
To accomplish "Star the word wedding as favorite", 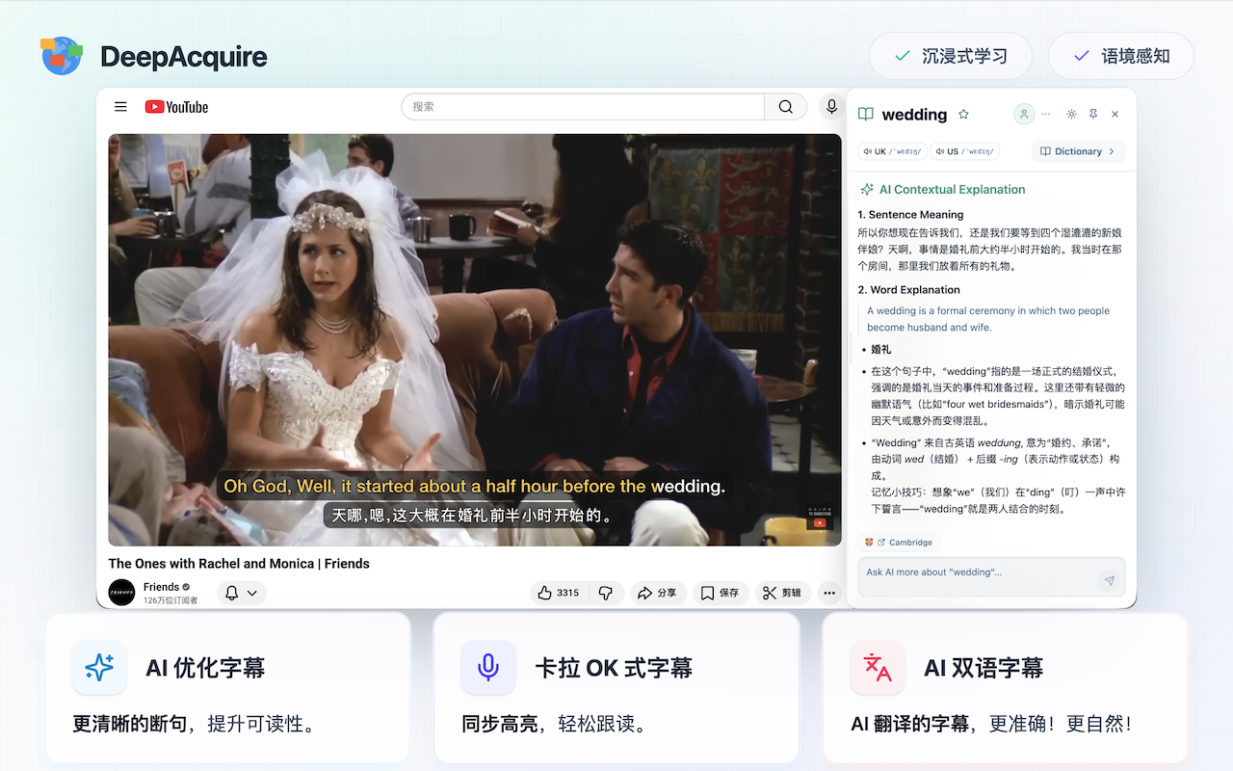I will [963, 115].
